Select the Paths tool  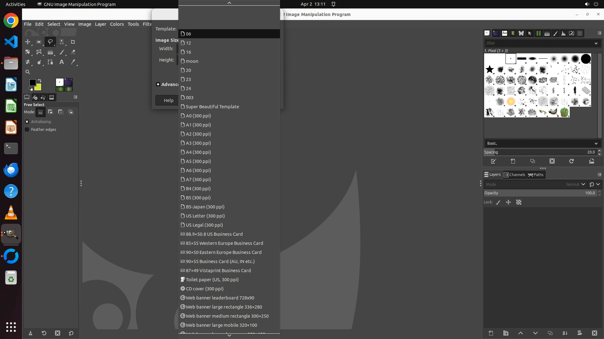[50, 62]
